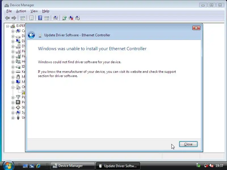Switch to Update Driver Software taskbar button
Image resolution: width=227 pixels, height=170 pixels.
(x=118, y=166)
